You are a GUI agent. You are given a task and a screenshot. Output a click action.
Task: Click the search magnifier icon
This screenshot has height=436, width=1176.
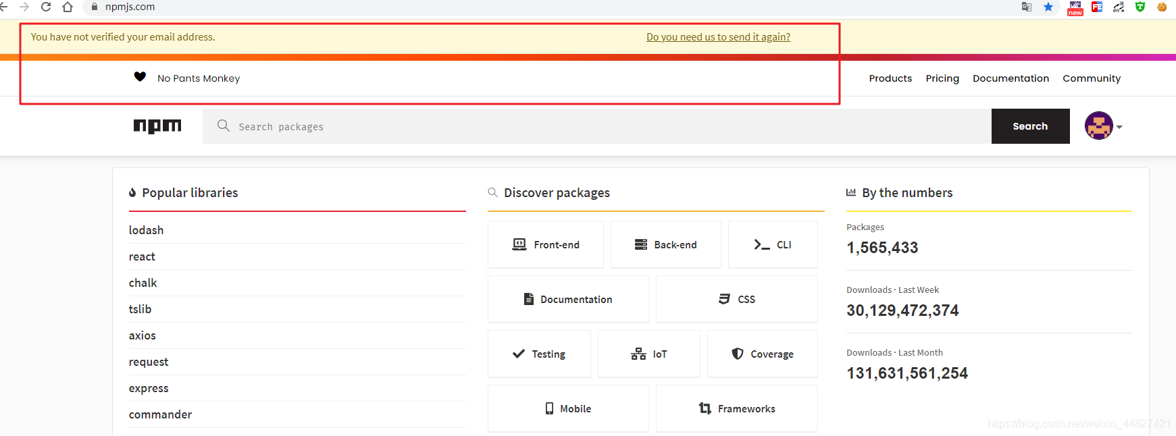click(x=224, y=126)
